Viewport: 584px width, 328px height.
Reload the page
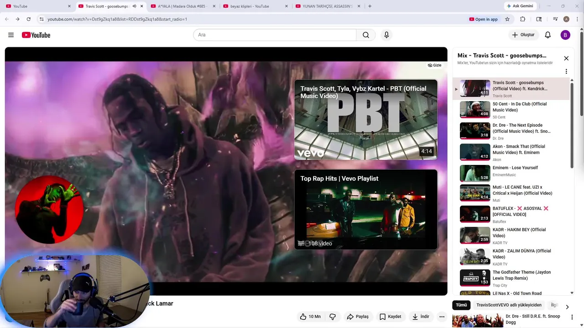[29, 19]
